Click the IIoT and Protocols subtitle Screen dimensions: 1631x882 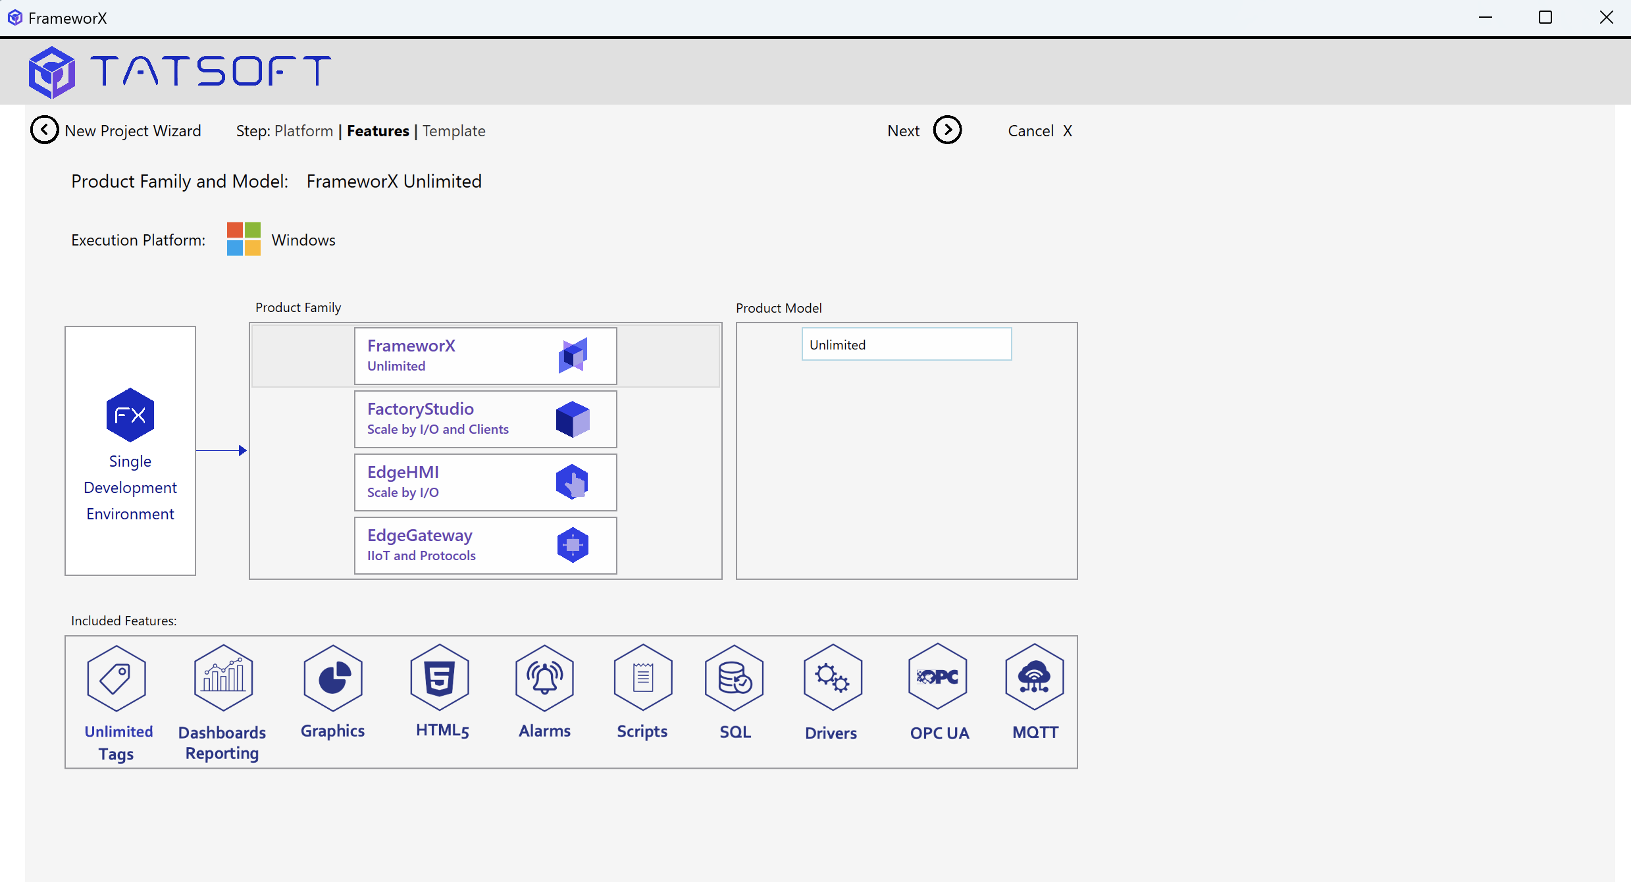tap(421, 556)
